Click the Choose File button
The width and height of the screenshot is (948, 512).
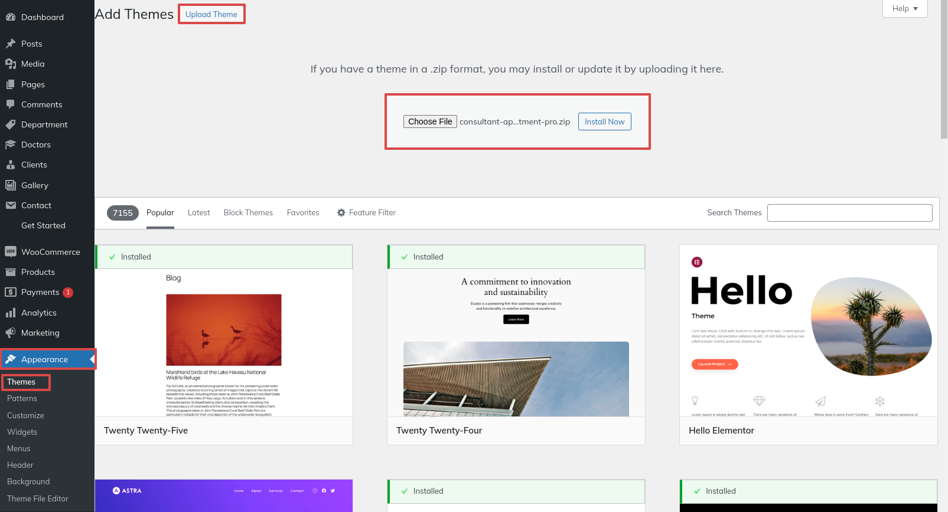coord(430,122)
